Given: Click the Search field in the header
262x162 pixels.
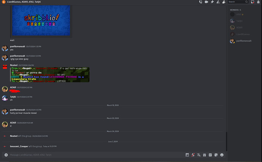Looking at the screenshot, I should click(x=238, y=2).
